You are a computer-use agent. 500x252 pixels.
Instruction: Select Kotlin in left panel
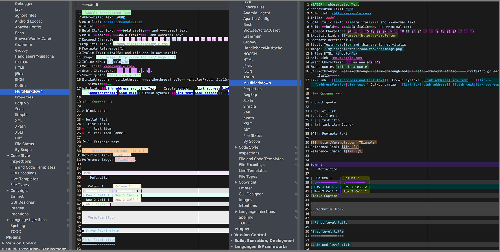[x=20, y=86]
